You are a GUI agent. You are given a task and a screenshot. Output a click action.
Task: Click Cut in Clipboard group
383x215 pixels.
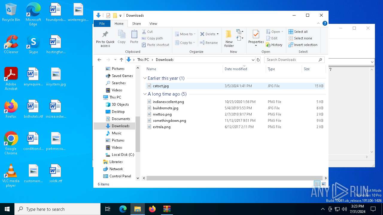point(148,32)
